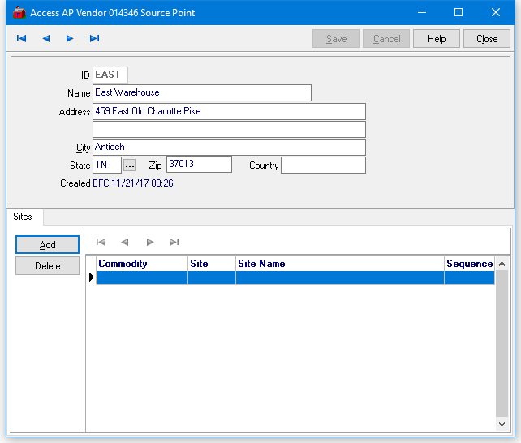Viewport: 521px width, 443px height.
Task: Go to last record in top toolbar
Action: [94, 38]
